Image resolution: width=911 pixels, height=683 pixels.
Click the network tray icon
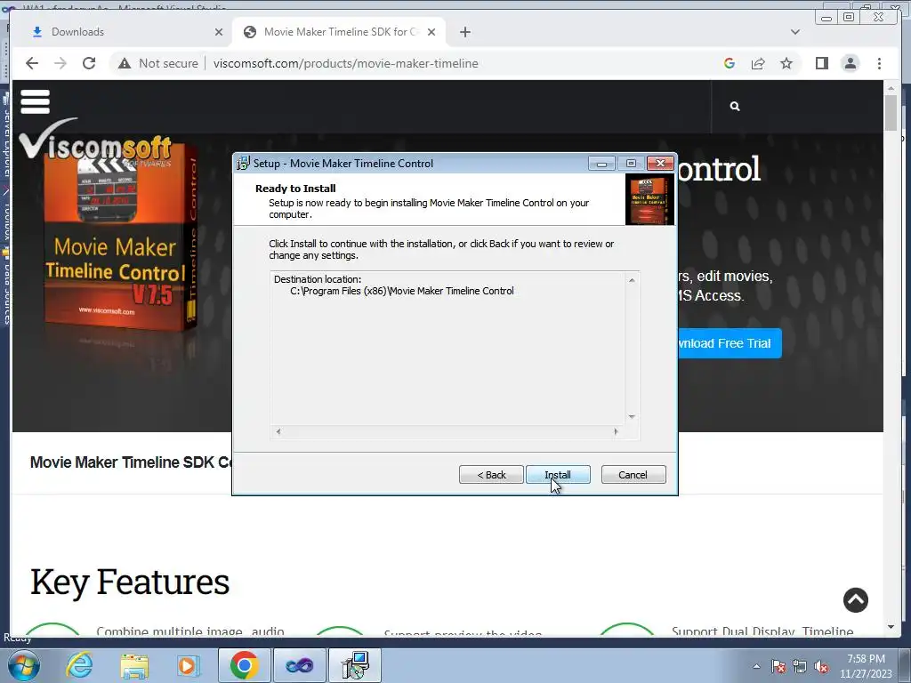[x=800, y=666]
